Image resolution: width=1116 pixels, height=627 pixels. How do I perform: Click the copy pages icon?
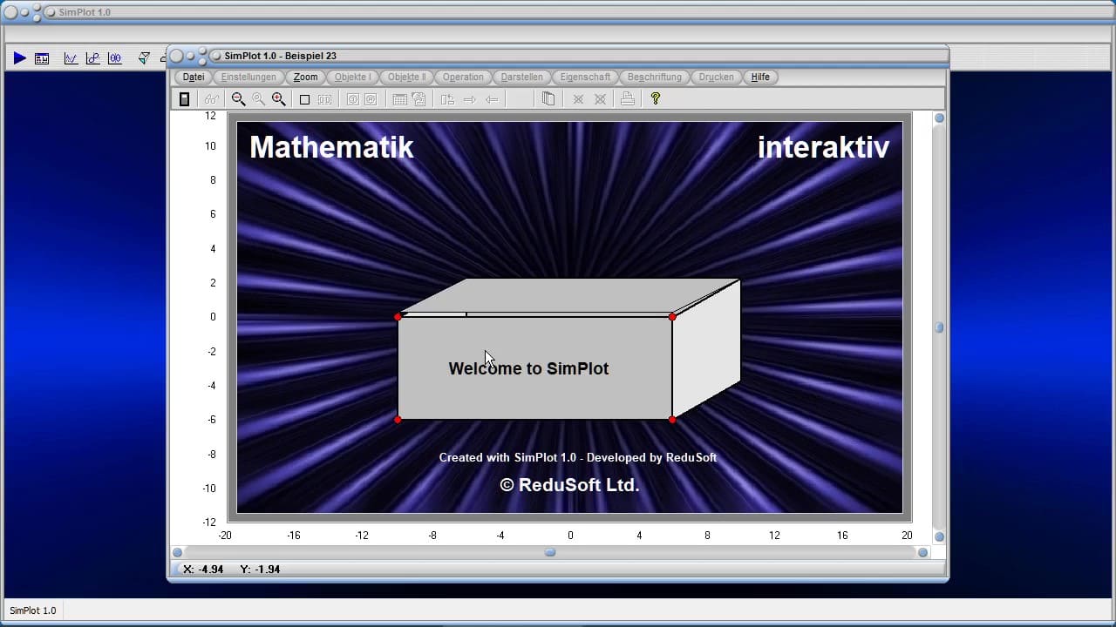click(x=548, y=99)
